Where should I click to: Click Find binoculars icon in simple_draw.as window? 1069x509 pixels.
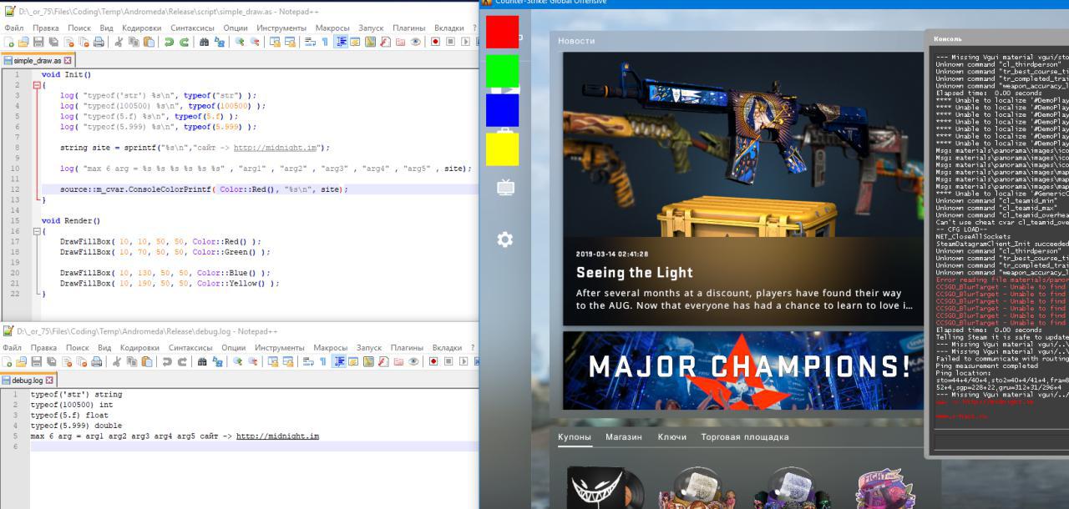coord(204,42)
